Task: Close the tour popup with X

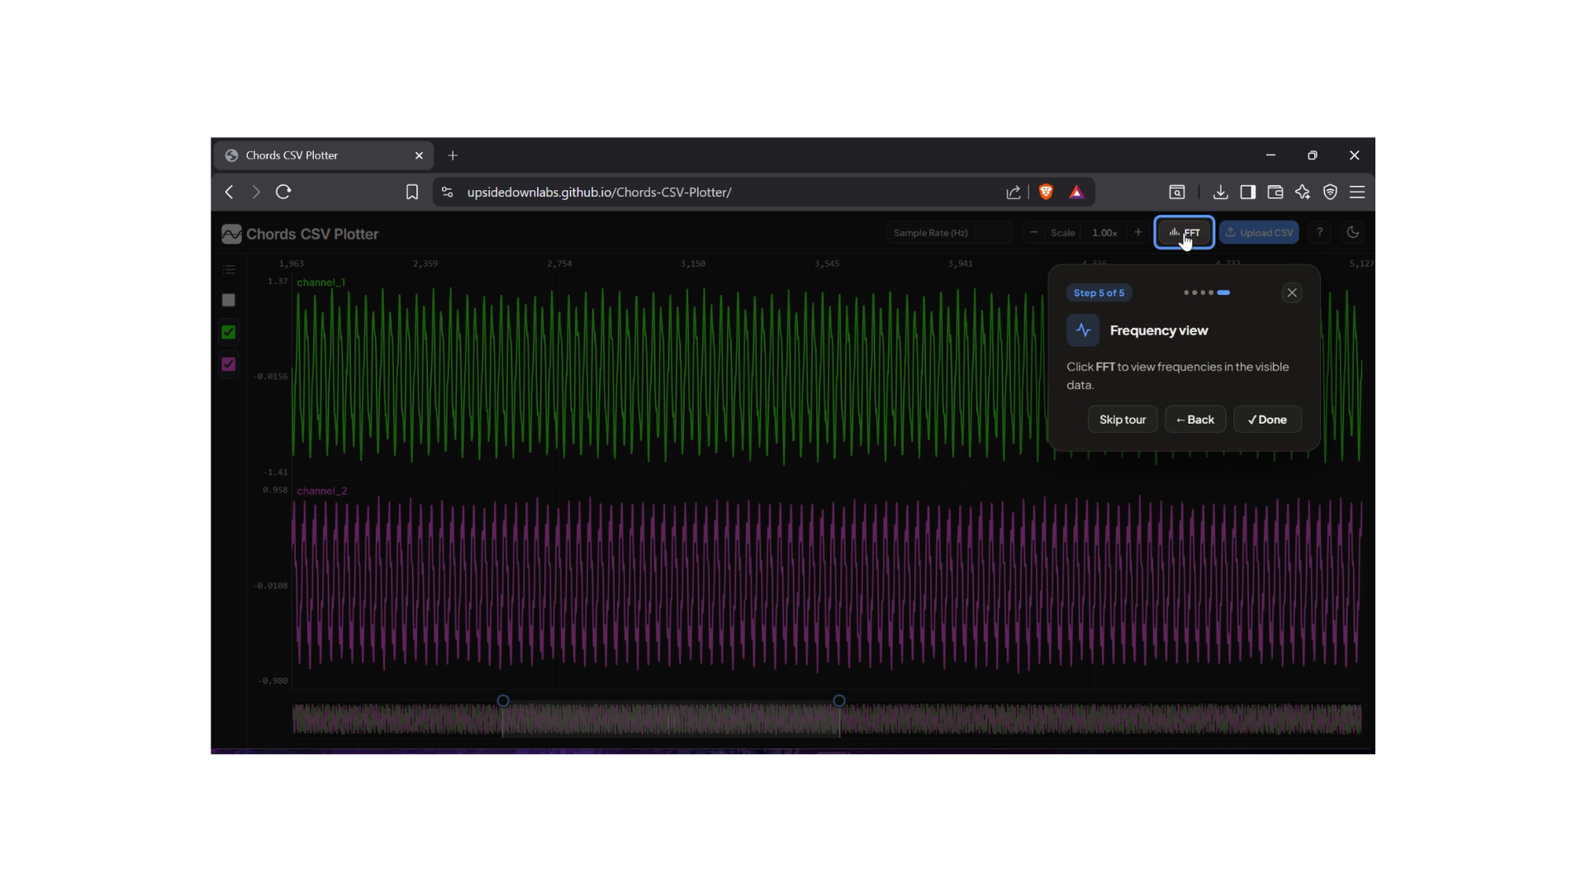Action: coord(1292,293)
